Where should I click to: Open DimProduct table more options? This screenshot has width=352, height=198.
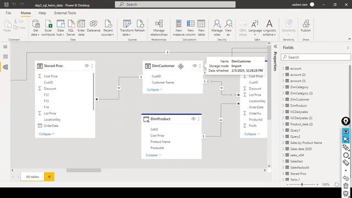pos(199,119)
